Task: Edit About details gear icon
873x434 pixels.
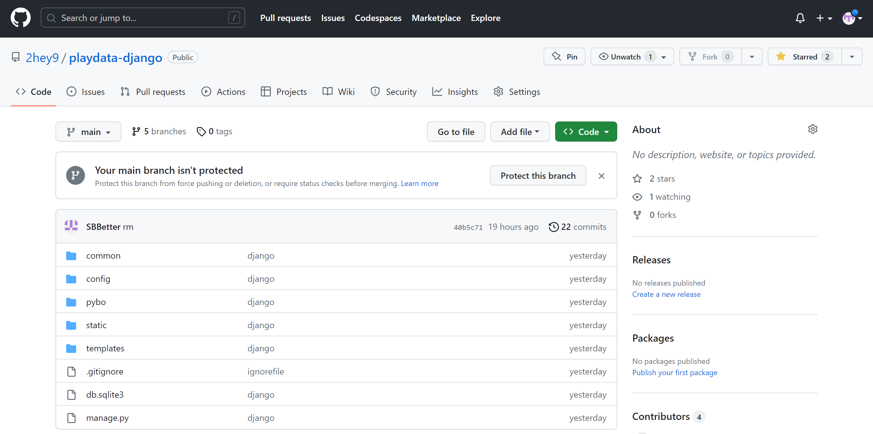Action: click(812, 129)
